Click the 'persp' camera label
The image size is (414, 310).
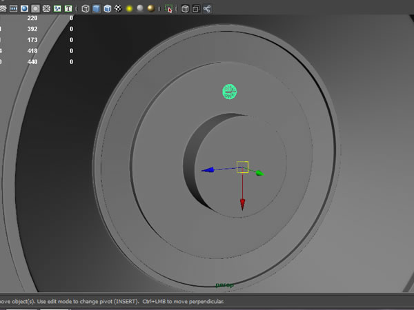pyautogui.click(x=225, y=285)
